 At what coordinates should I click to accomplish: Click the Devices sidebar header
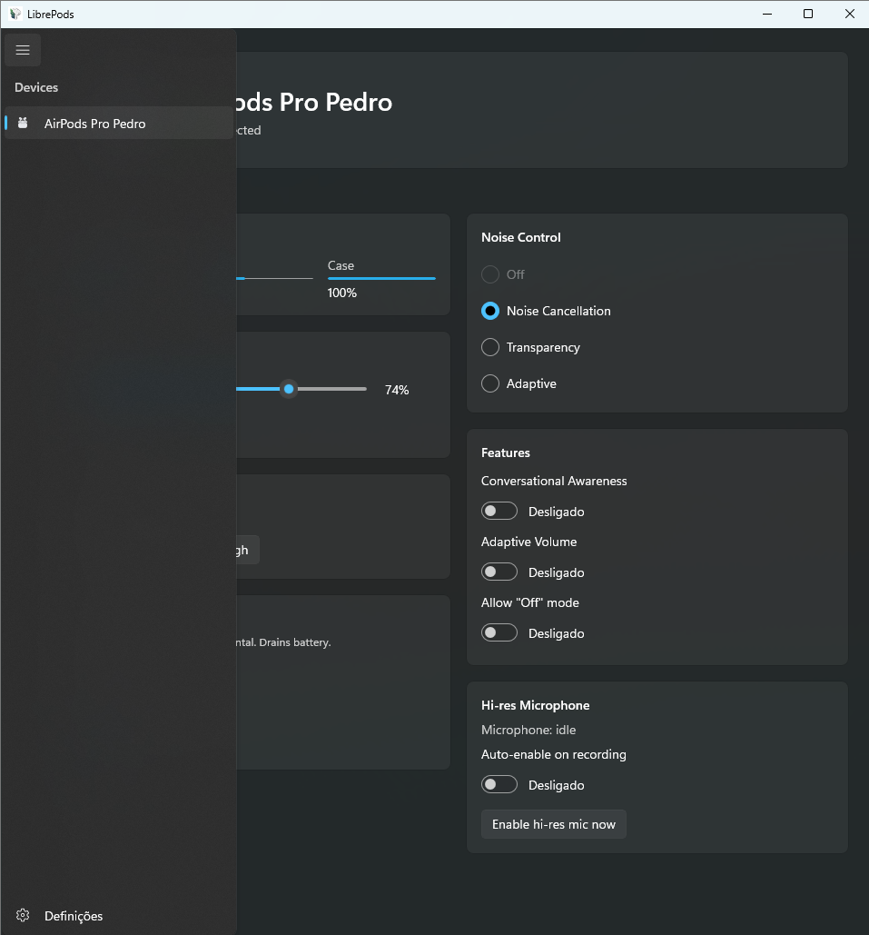[x=36, y=87]
